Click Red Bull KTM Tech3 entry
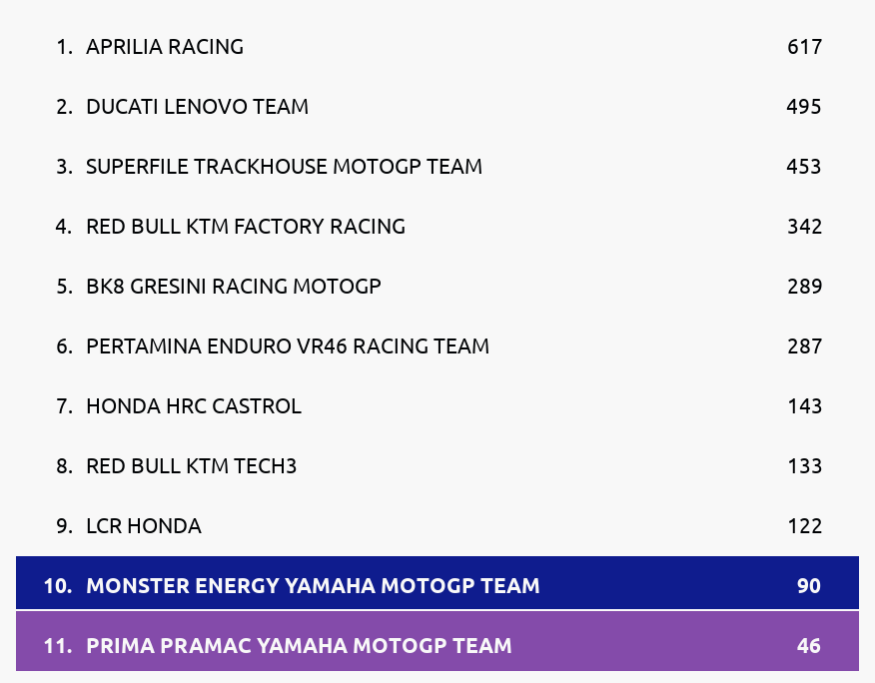The image size is (875, 683). pos(437,466)
